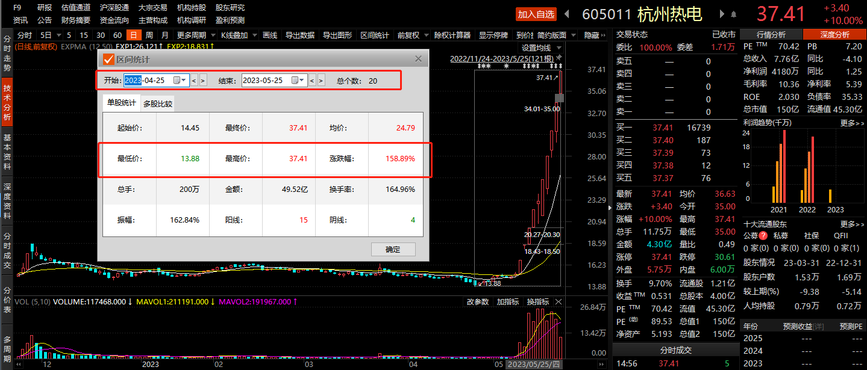Select the 分时 chart period
Screen dimensions: 867x370
[25, 35]
